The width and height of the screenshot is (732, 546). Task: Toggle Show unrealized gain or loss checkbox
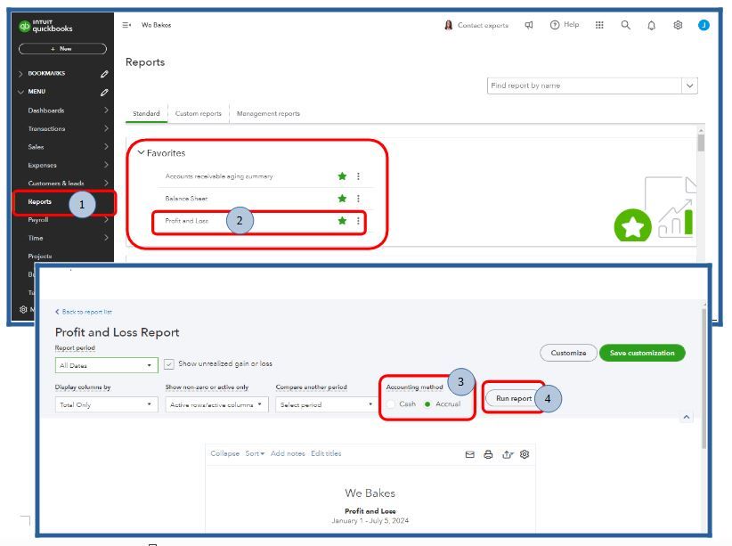(x=169, y=363)
